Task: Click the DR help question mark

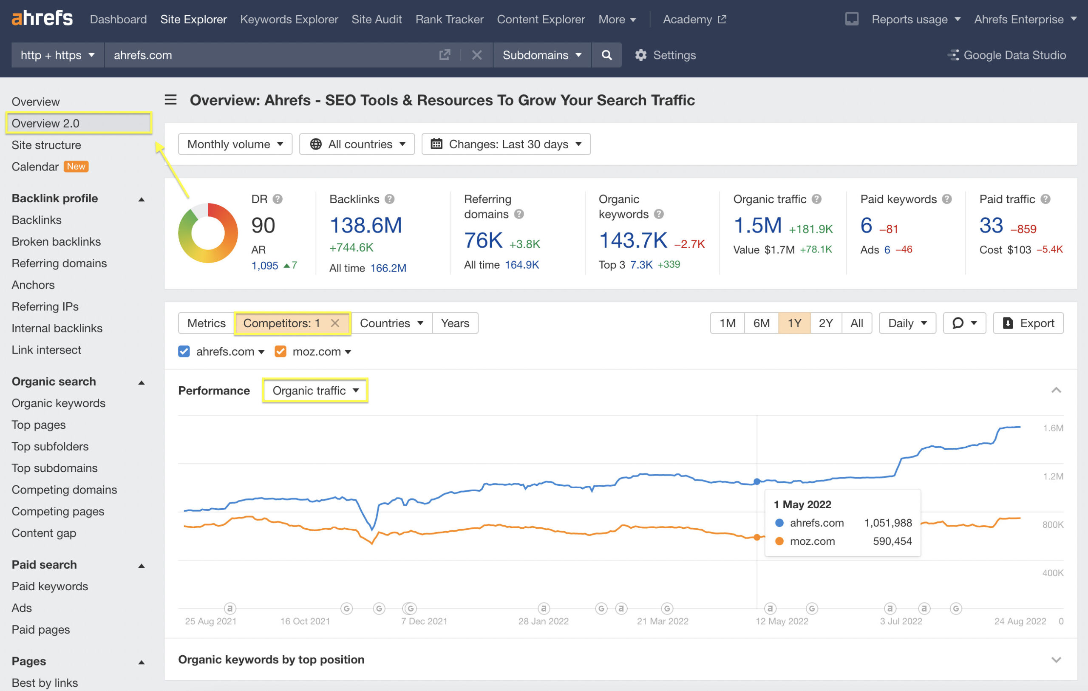Action: (x=278, y=199)
